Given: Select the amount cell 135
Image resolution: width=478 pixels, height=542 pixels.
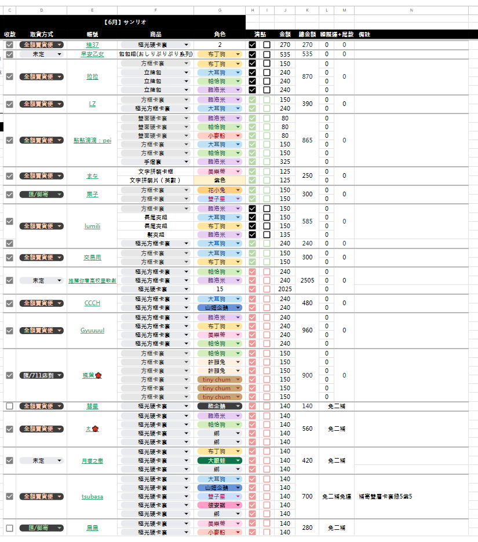Looking at the screenshot, I should [285, 235].
